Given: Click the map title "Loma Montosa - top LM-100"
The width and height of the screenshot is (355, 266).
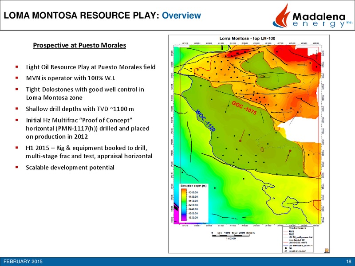Looking at the screenshot, I should point(248,39).
